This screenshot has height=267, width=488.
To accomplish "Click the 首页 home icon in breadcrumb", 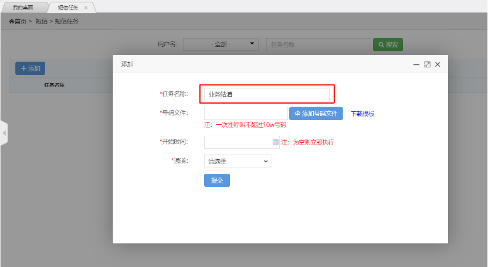I will (x=11, y=22).
